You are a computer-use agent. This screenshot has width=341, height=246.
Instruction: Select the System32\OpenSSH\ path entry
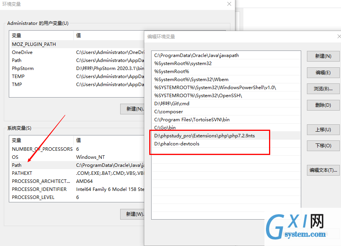226,96
